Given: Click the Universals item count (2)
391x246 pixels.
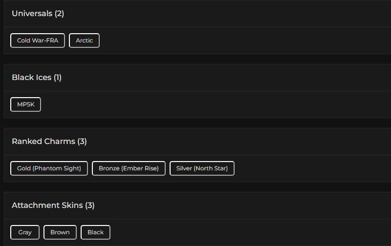Looking at the screenshot, I should point(59,14).
